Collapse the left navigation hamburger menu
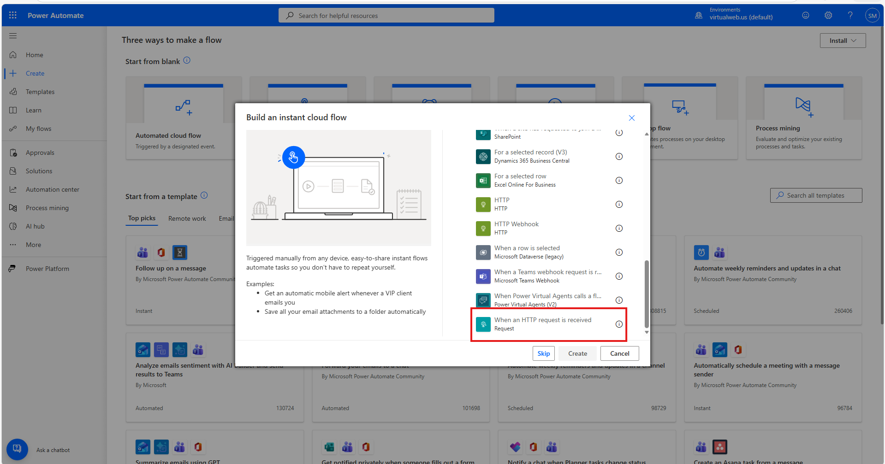The height and width of the screenshot is (464, 885). tap(13, 35)
